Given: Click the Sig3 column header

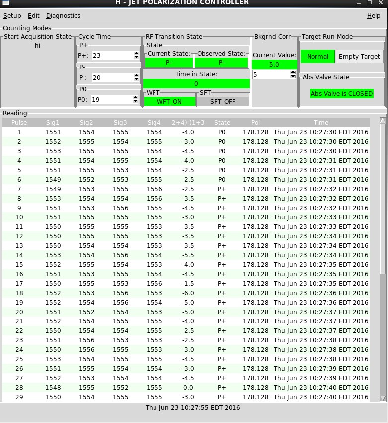Looking at the screenshot, I should [x=120, y=123].
